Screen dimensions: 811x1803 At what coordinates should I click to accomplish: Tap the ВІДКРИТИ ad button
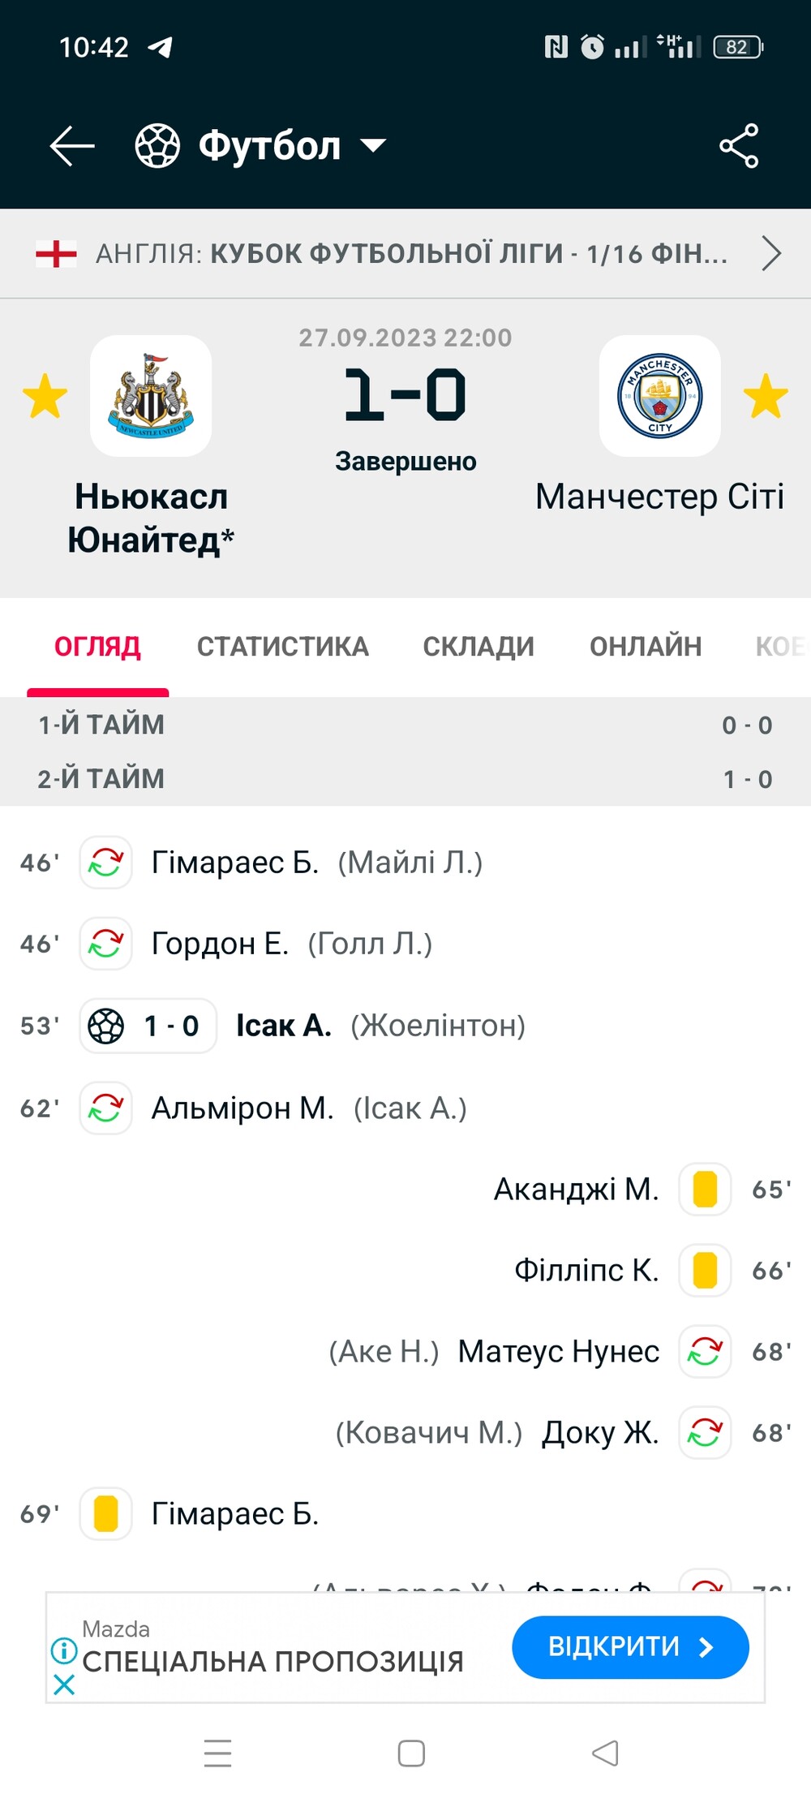pos(630,1647)
